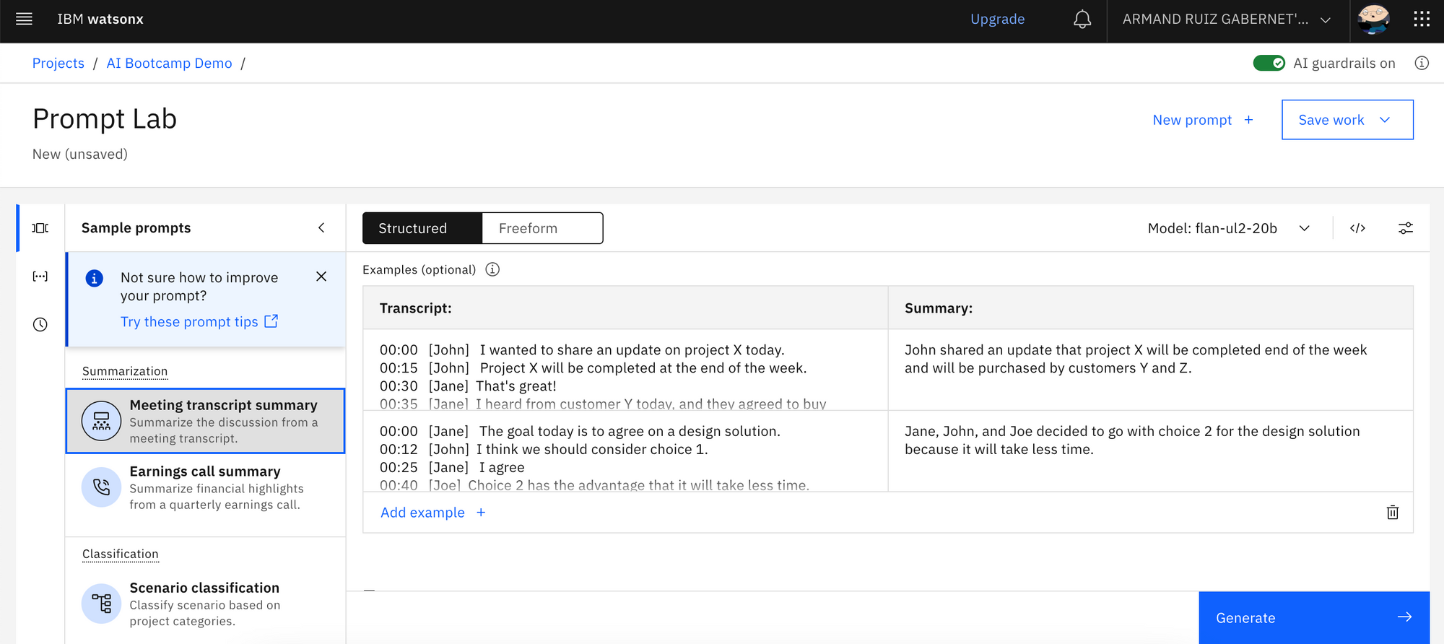
Task: Select Scenario classification sample
Action: [x=205, y=604]
